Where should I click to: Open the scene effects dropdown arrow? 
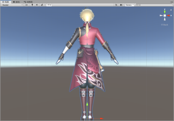(45, 5)
